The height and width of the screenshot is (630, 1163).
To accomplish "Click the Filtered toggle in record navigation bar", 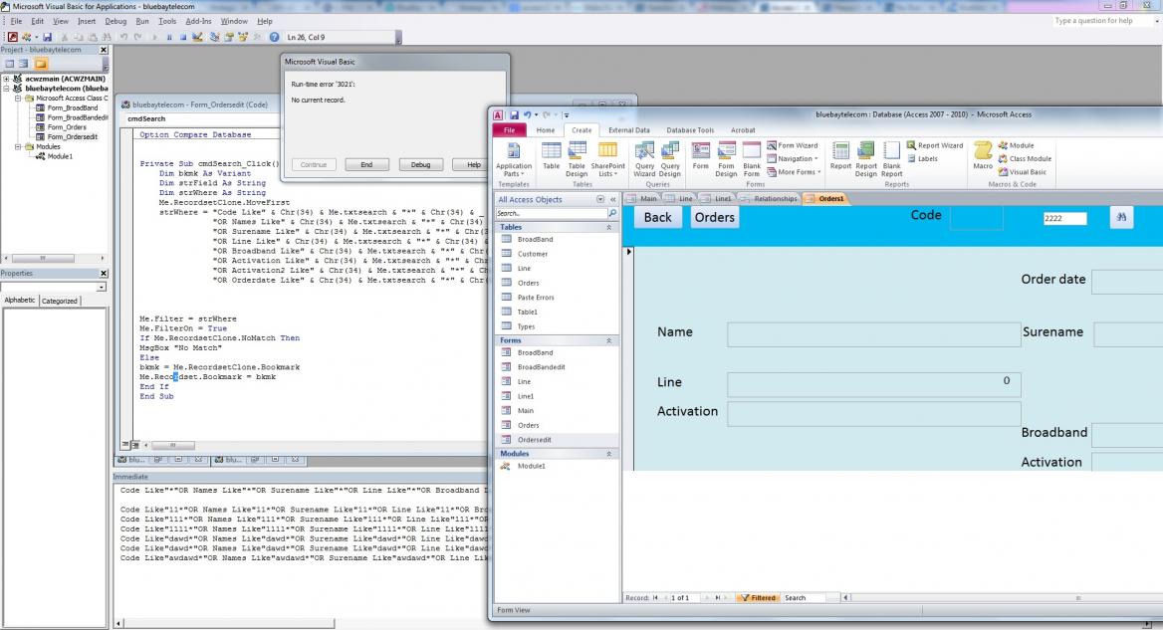I will (758, 598).
